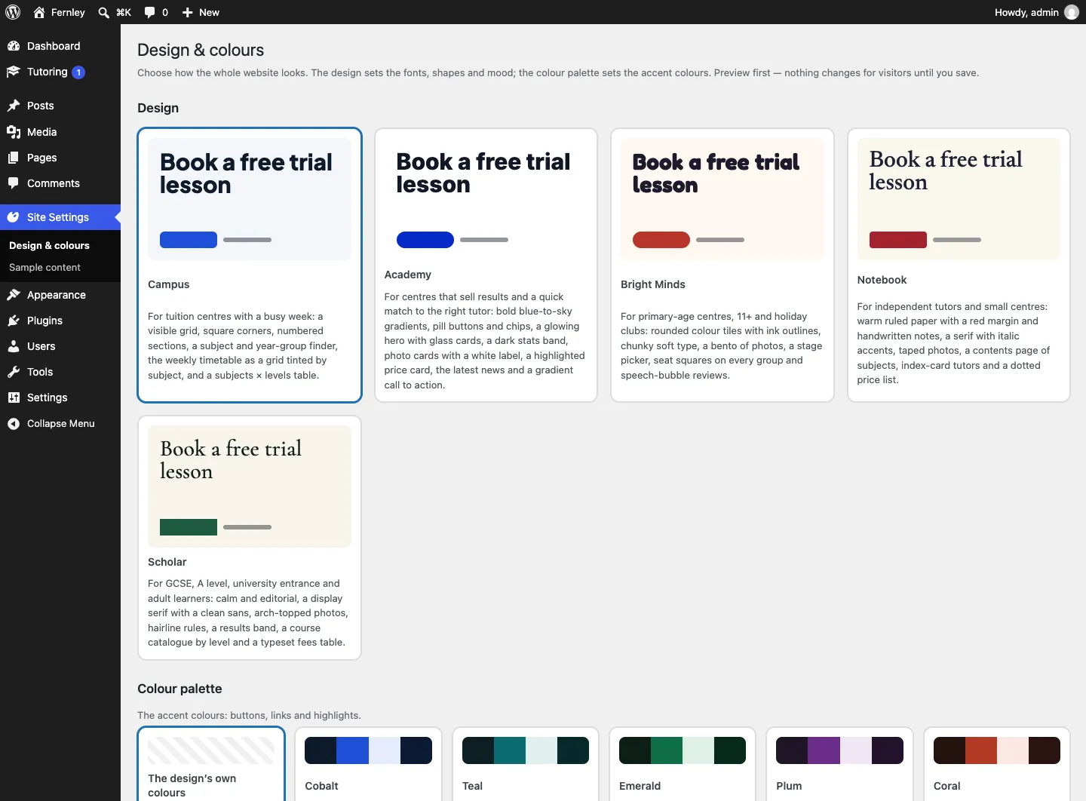The height and width of the screenshot is (801, 1086).
Task: Click the admin avatar icon
Action: pyautogui.click(x=1072, y=12)
